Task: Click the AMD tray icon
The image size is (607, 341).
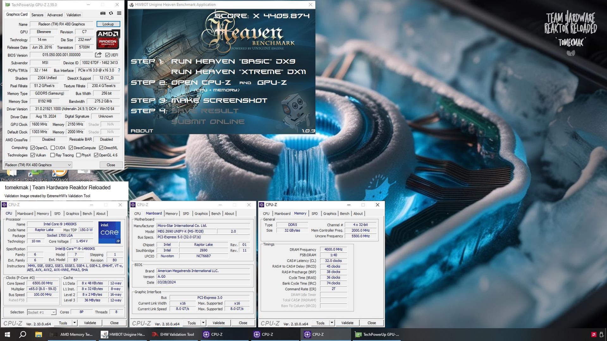Action: click(x=593, y=334)
